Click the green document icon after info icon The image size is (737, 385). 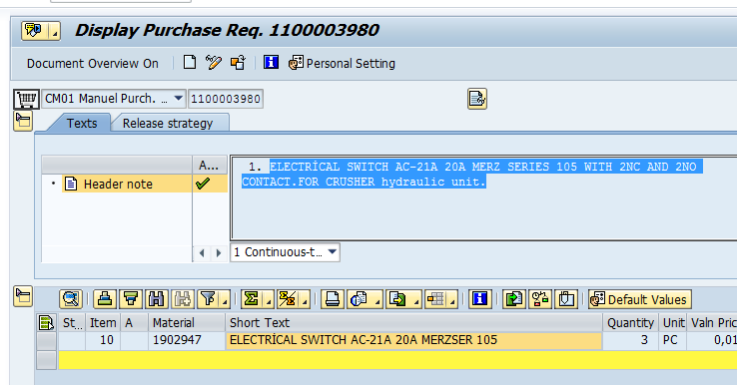(x=513, y=299)
